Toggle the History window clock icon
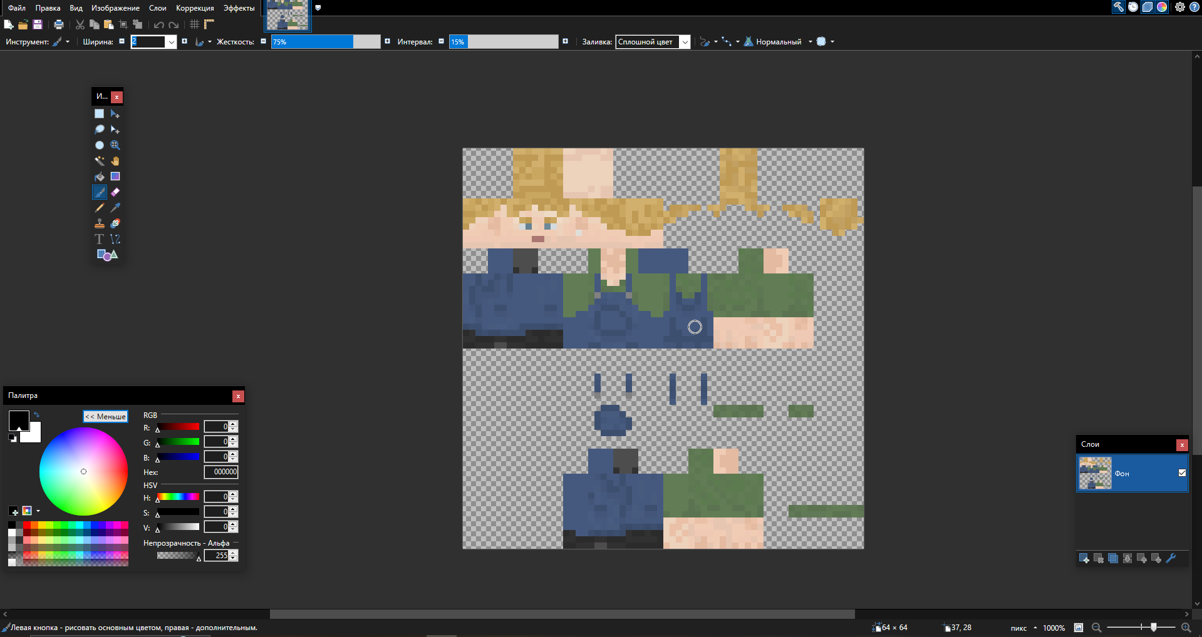 tap(1133, 7)
